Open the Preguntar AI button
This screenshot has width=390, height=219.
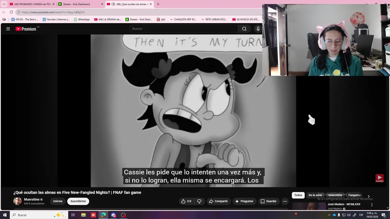[x=244, y=201]
